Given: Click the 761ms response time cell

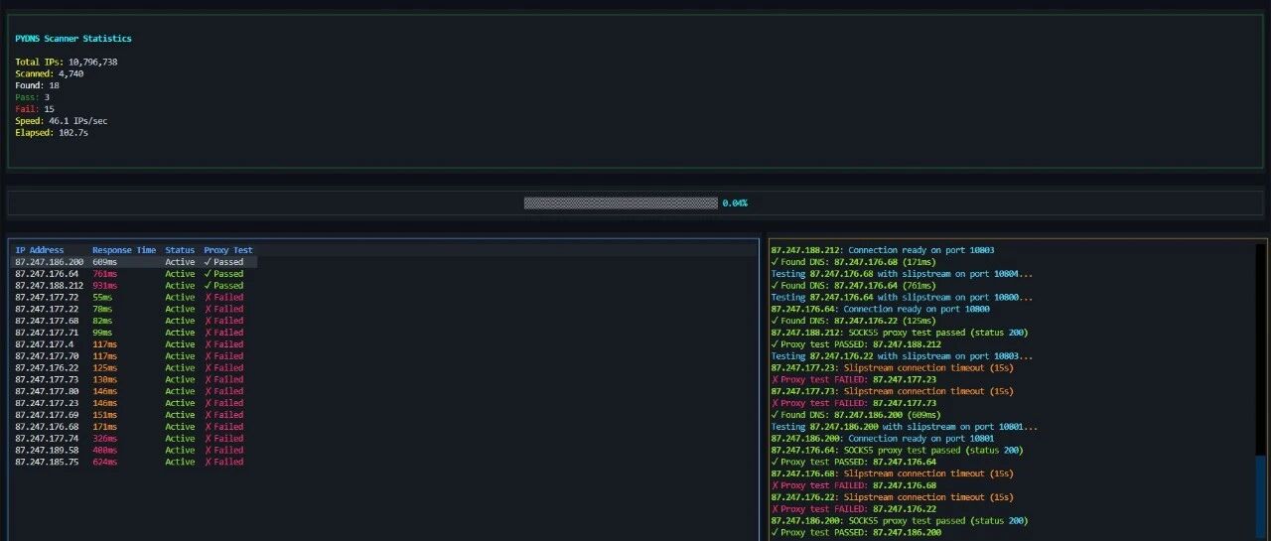Looking at the screenshot, I should point(105,274).
